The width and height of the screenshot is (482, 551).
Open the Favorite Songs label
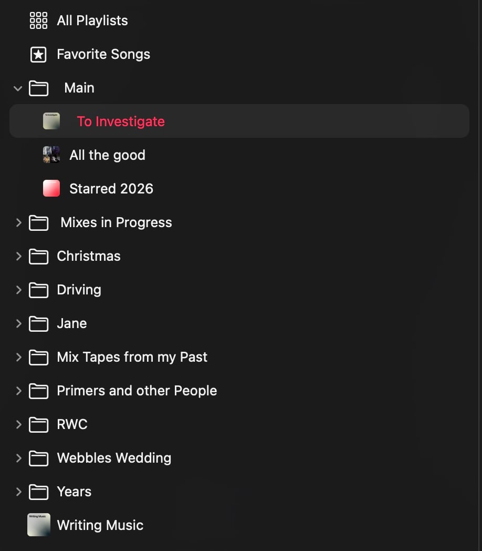coord(103,54)
